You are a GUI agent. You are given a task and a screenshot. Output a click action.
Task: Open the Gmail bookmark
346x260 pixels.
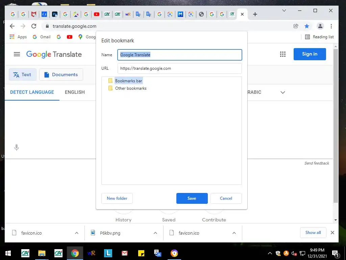pos(42,37)
